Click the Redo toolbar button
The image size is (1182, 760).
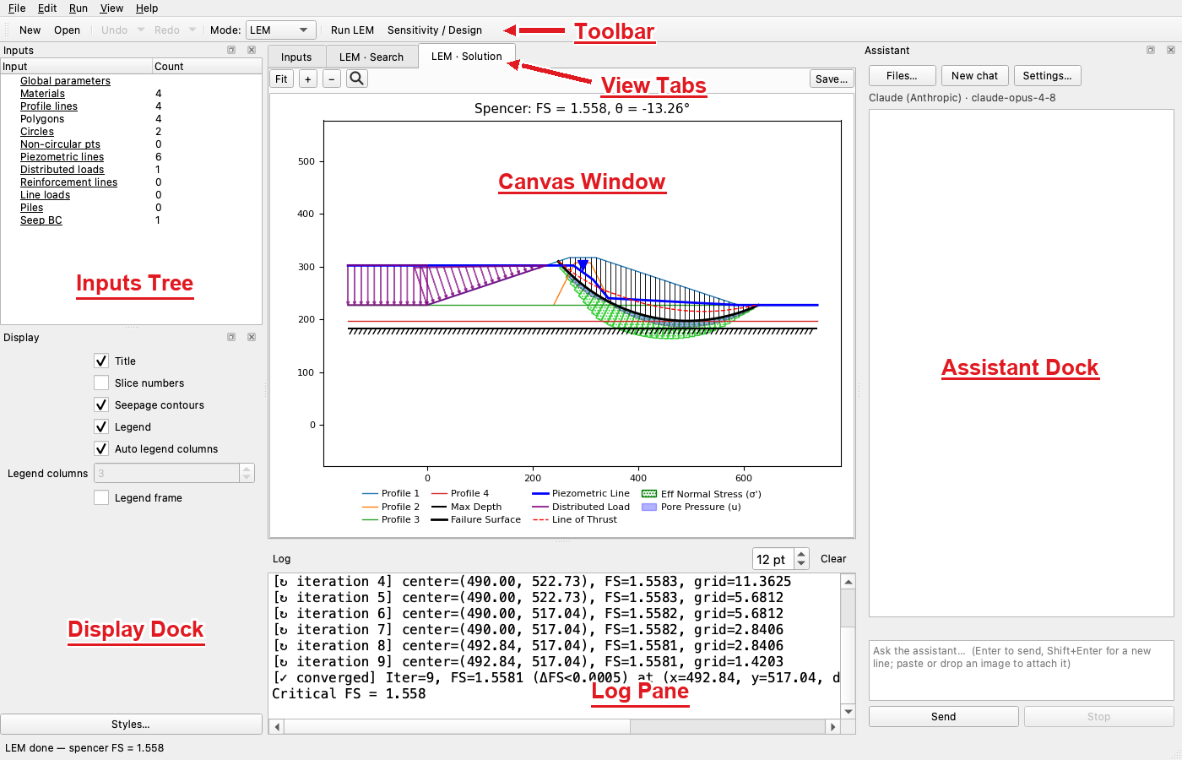pos(167,30)
